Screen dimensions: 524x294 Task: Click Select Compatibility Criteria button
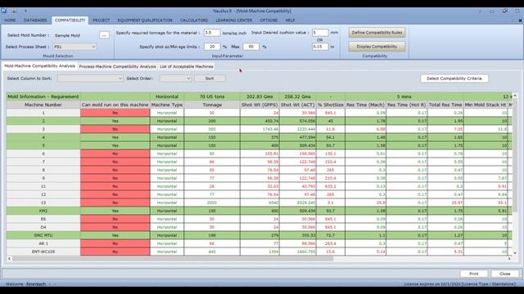pyautogui.click(x=454, y=78)
